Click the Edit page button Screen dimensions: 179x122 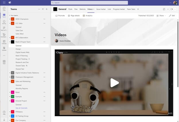pos(172,16)
